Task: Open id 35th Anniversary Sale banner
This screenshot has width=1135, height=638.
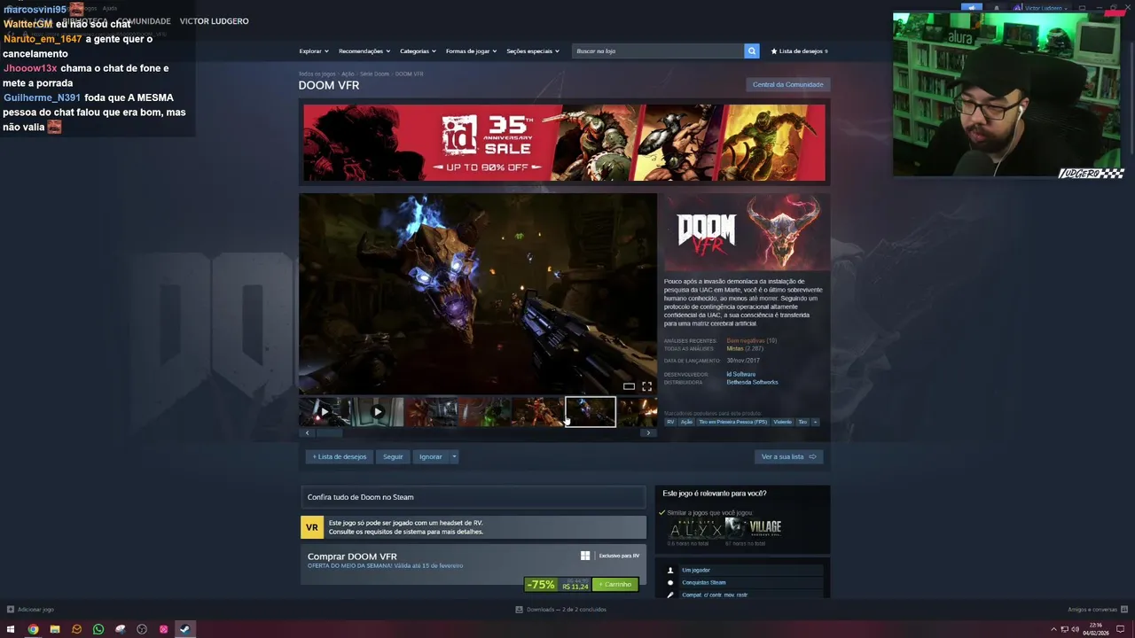Action: click(564, 143)
